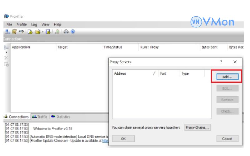Click the update link in the log
250x156 pixels.
106,141
